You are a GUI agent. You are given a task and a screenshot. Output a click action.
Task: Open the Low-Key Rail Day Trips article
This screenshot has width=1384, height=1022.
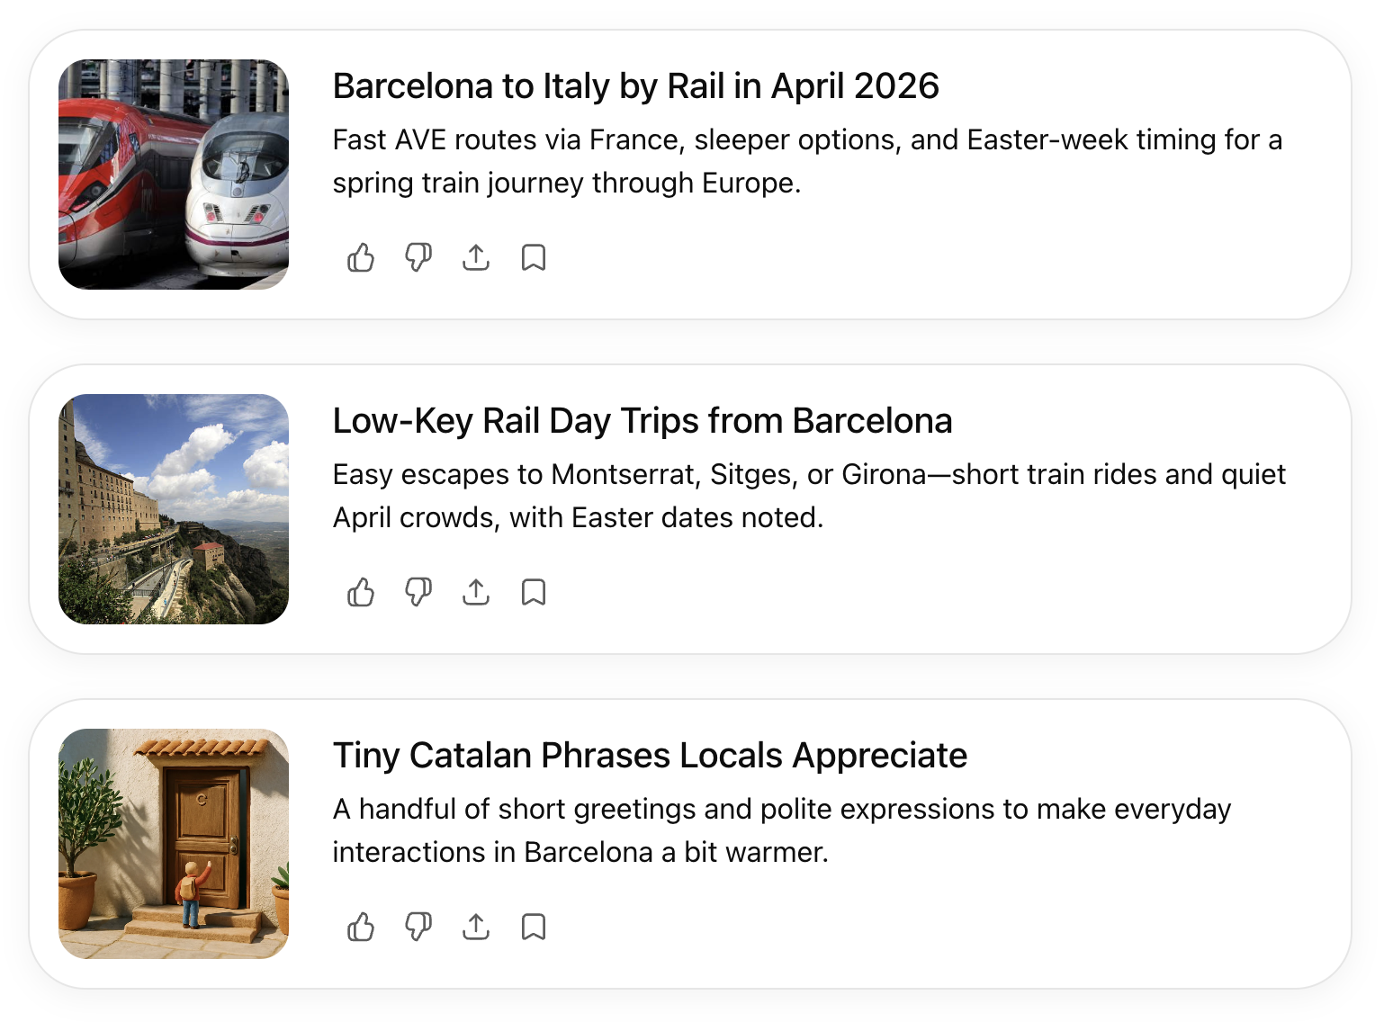pos(643,421)
